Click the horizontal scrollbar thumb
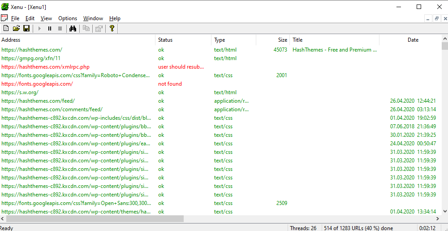Image resolution: width=448 pixels, height=231 pixels. (95, 219)
